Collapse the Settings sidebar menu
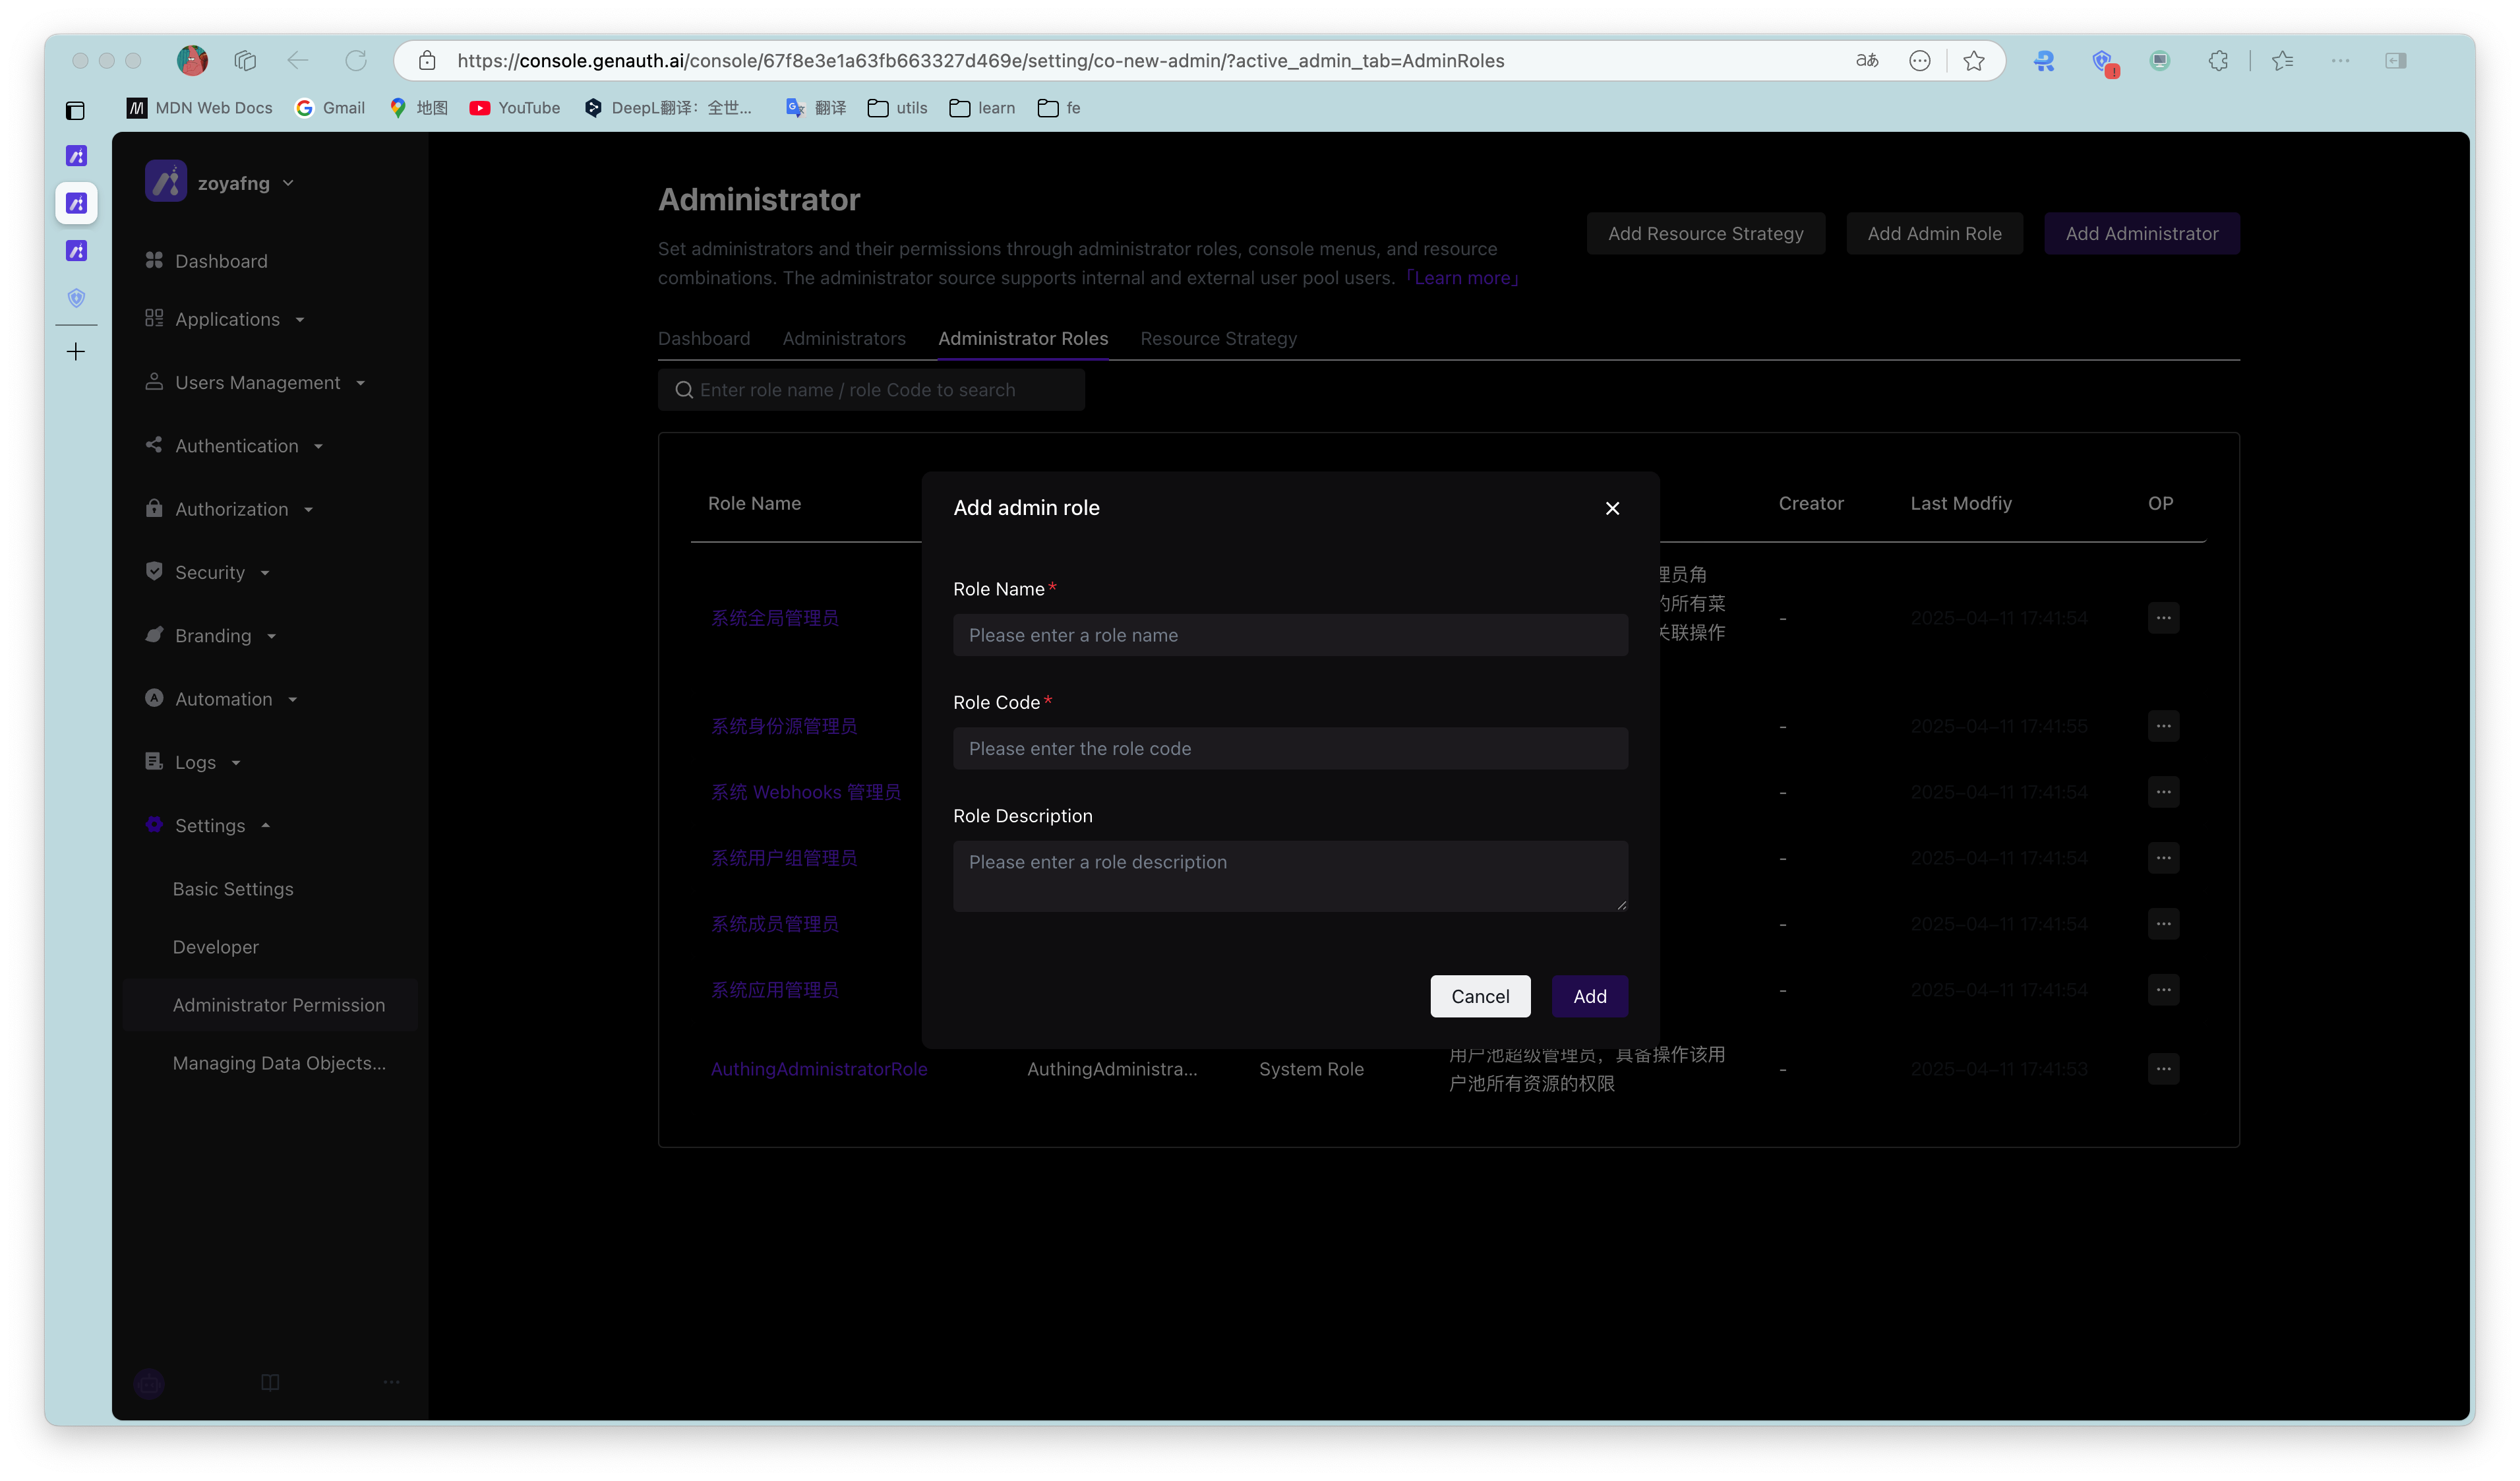Viewport: 2520px width, 1481px height. (x=209, y=825)
